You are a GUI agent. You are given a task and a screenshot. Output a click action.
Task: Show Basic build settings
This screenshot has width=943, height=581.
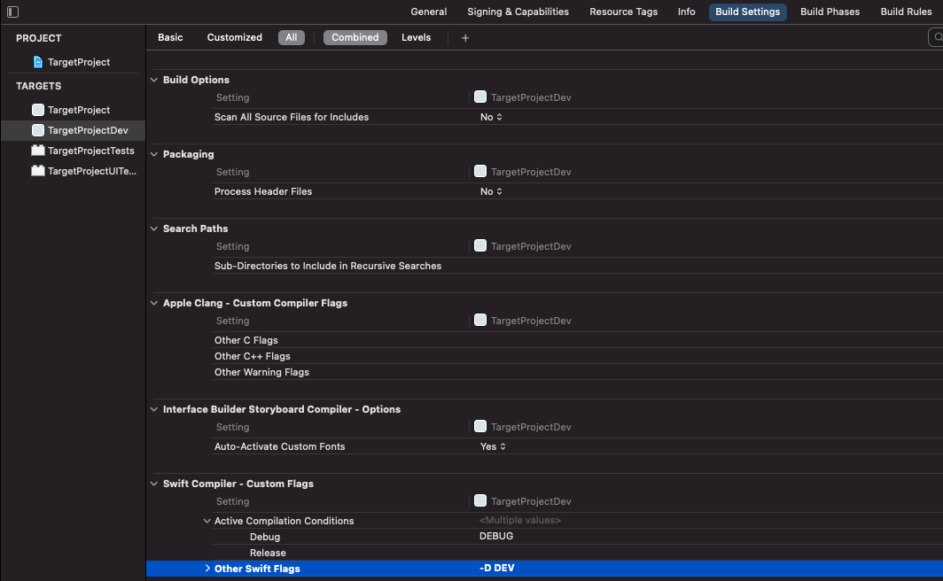[x=170, y=37]
